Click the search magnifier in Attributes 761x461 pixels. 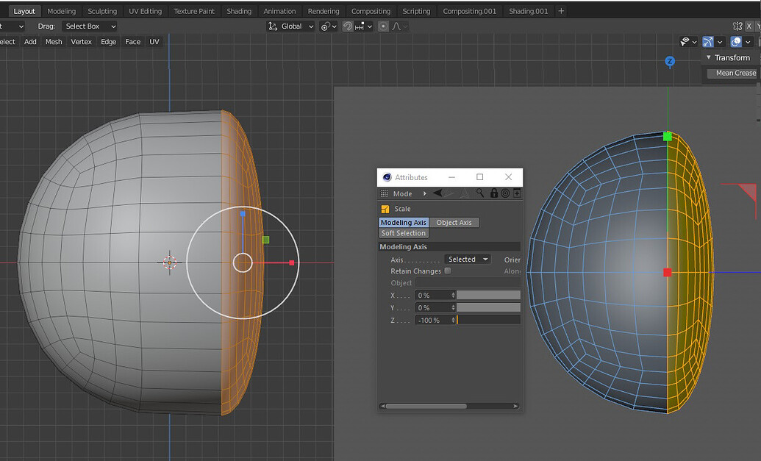480,193
